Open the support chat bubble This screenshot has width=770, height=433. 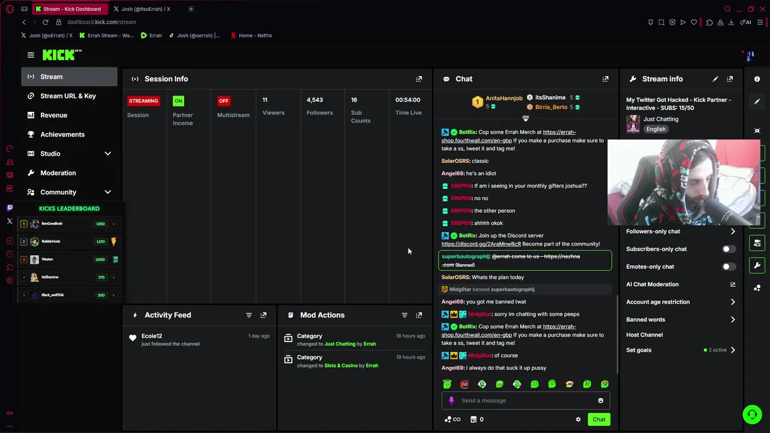[752, 414]
